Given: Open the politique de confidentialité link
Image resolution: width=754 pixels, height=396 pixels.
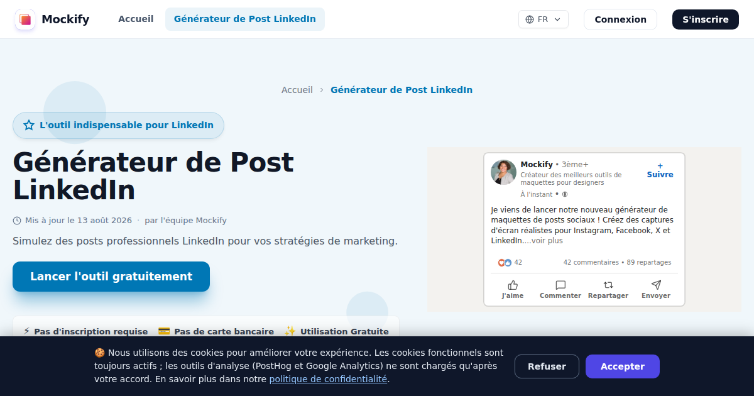Looking at the screenshot, I should (328, 379).
